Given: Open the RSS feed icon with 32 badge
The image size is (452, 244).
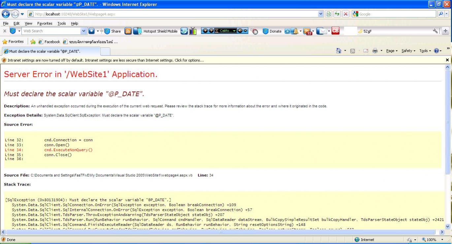Looking at the screenshot, I should [307, 31].
